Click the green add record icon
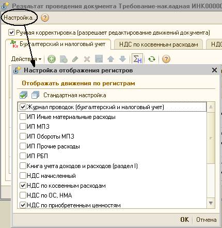 [52, 59]
